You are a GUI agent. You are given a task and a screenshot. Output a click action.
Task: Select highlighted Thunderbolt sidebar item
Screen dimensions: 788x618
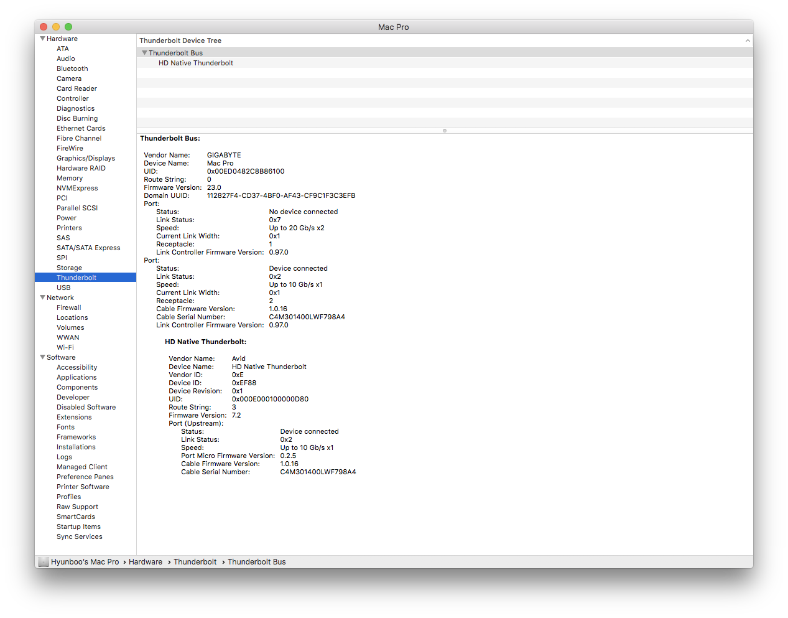(85, 278)
